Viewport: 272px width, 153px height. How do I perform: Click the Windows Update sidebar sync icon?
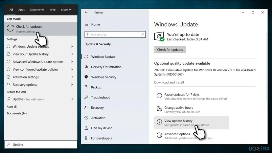[86, 56]
